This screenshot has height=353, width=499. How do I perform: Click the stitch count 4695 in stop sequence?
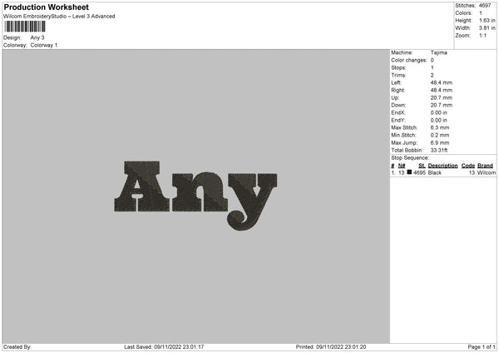coord(419,172)
